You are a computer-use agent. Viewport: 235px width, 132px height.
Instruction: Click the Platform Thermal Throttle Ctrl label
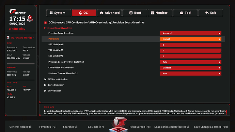coord(63,73)
